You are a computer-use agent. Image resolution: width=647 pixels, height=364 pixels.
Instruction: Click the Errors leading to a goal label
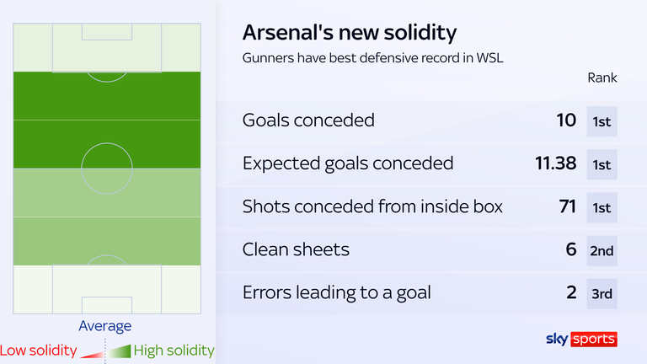point(337,293)
